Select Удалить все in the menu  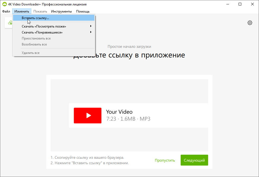(x=30, y=53)
